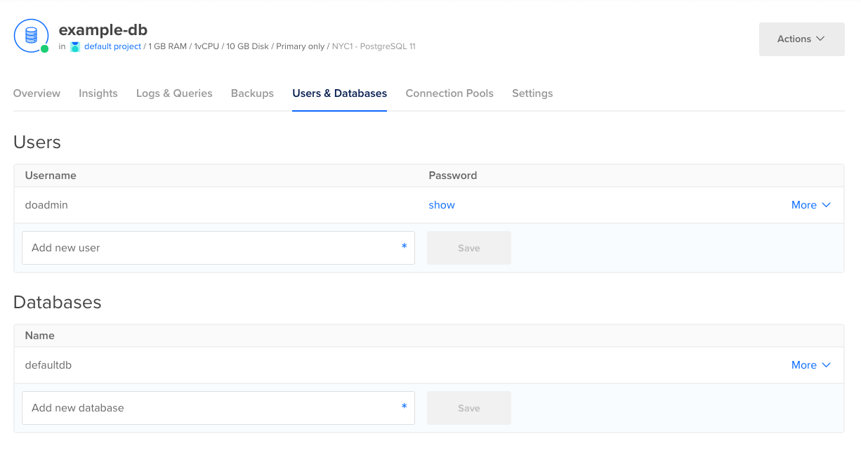Image resolution: width=861 pixels, height=455 pixels.
Task: Click the example-db database cluster icon
Action: tap(31, 36)
